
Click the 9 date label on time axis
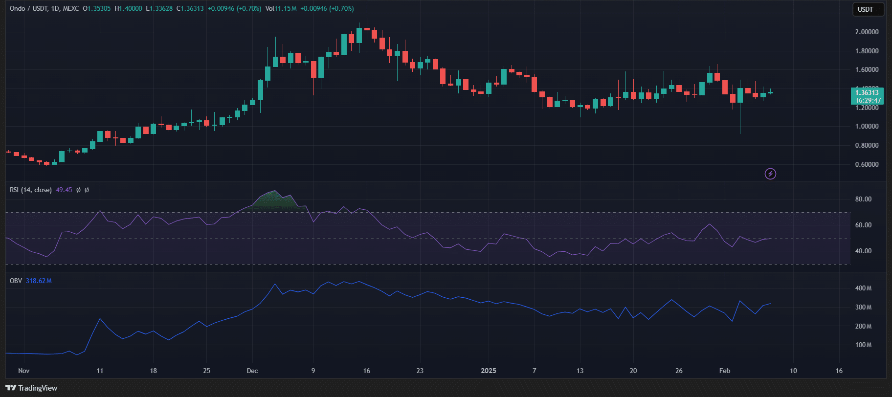(313, 371)
